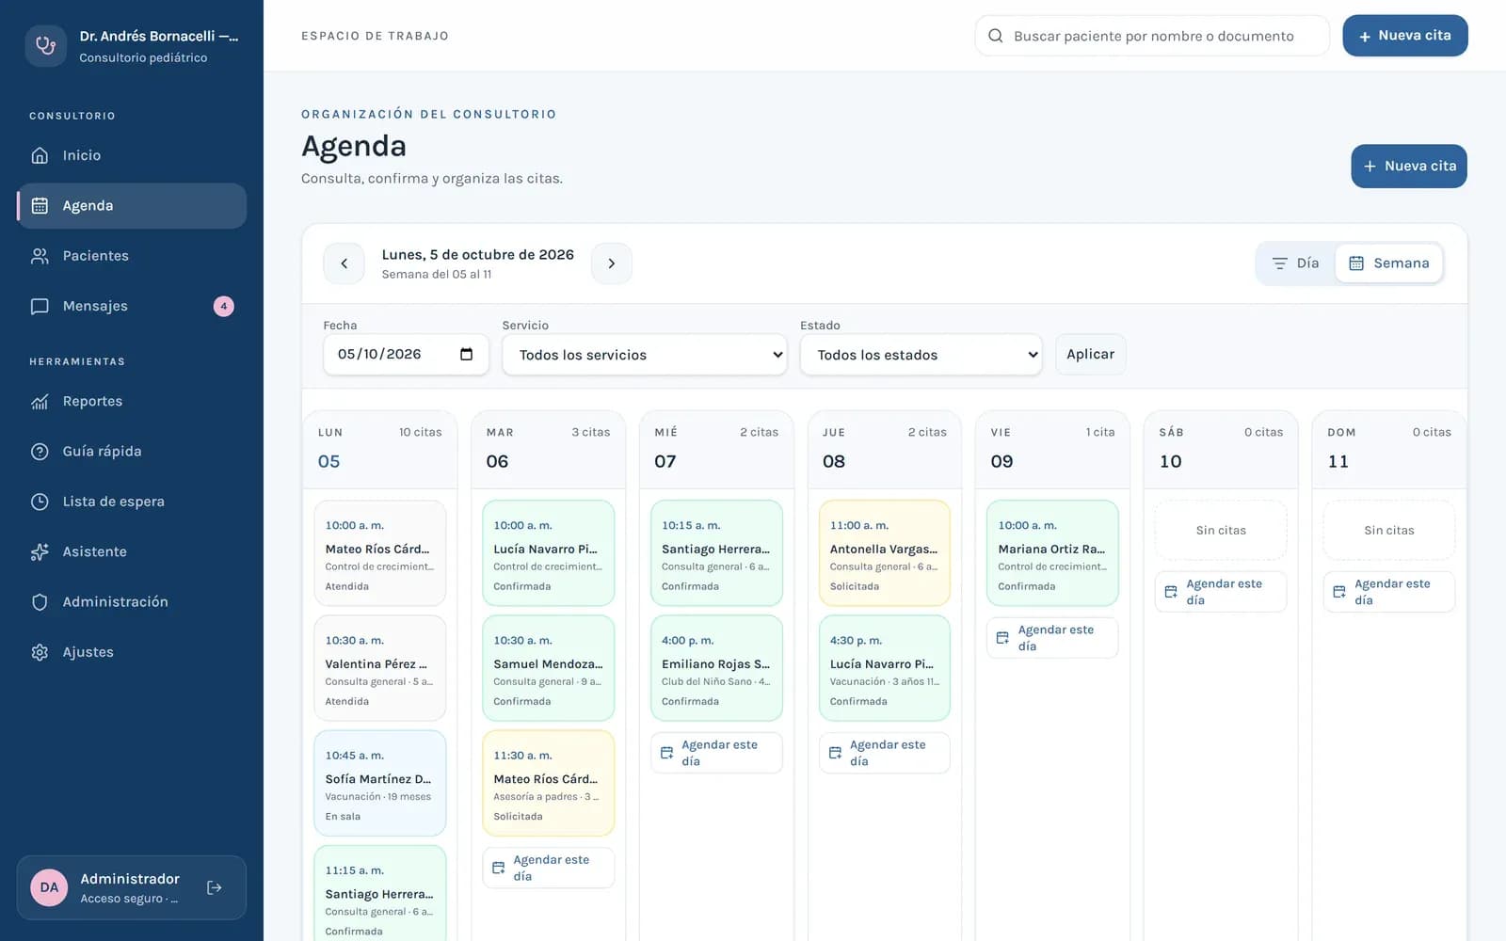Focus the patient search field
This screenshot has width=1506, height=941.
coord(1152,36)
